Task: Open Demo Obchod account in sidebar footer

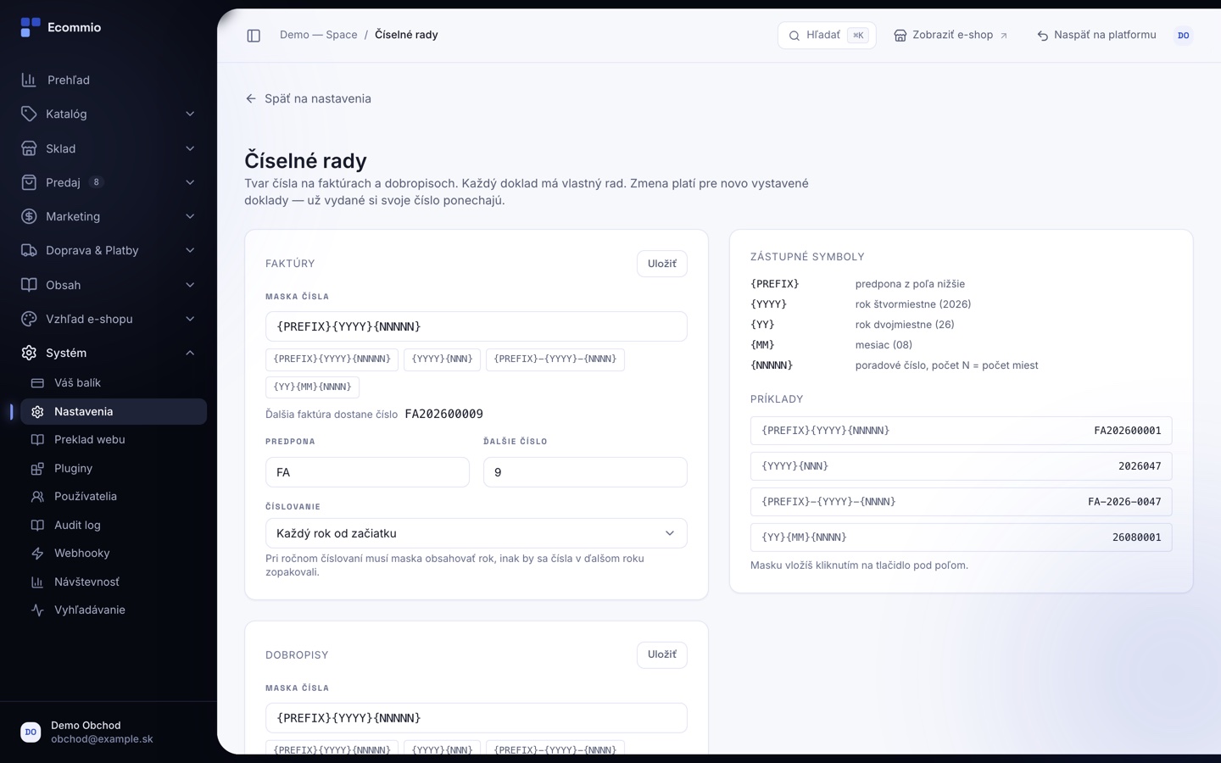Action: [x=109, y=732]
